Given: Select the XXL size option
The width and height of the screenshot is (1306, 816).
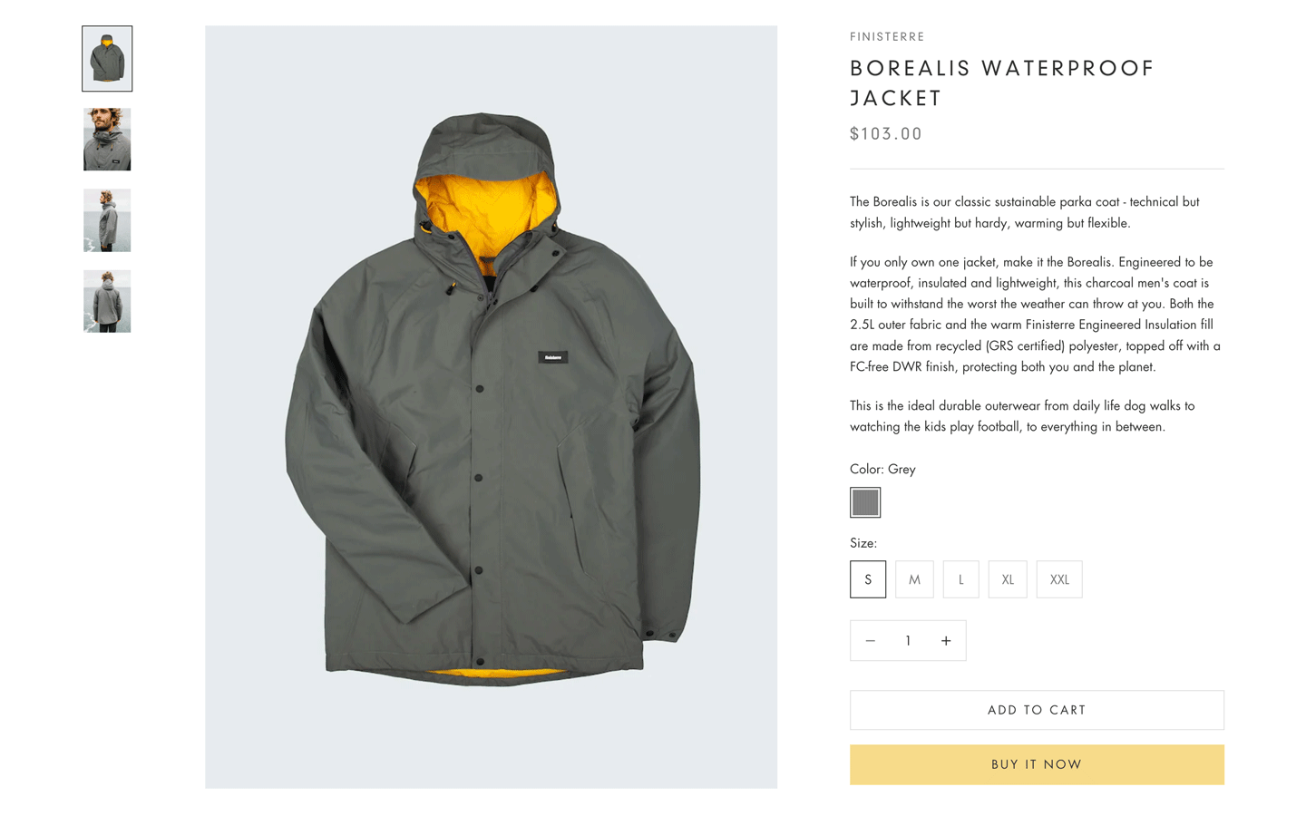Looking at the screenshot, I should (1059, 579).
